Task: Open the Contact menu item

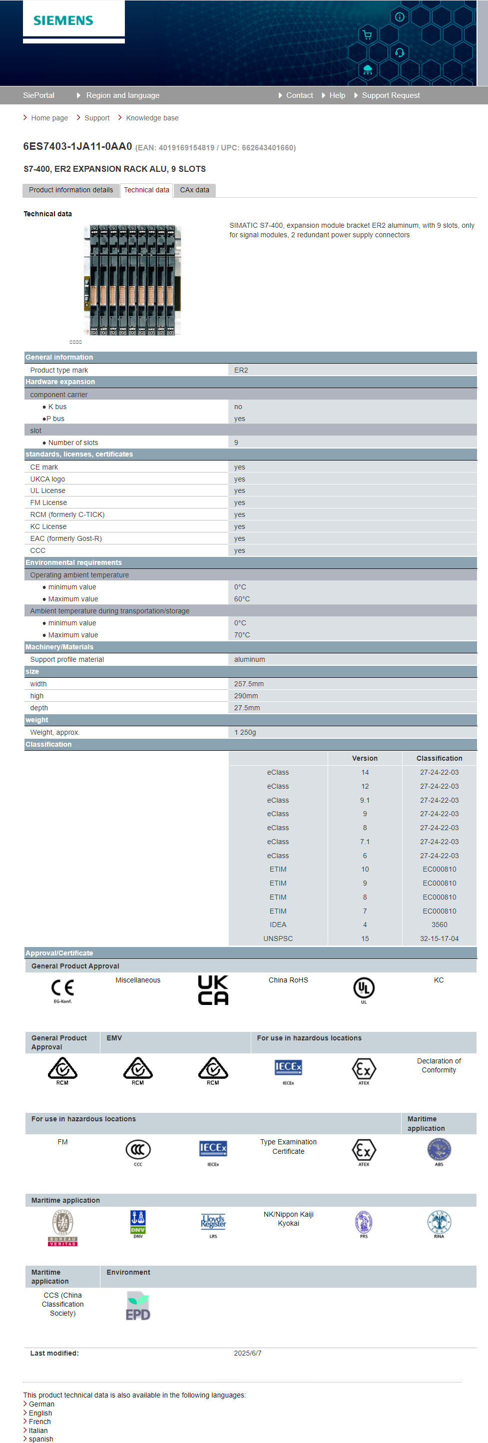Action: point(299,95)
